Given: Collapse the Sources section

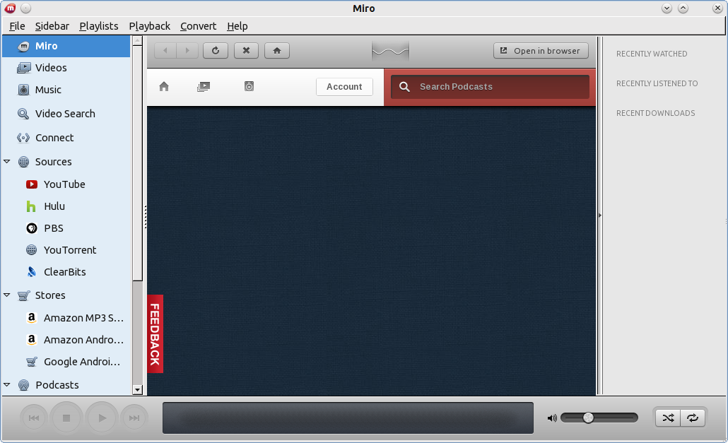Looking at the screenshot, I should coord(7,161).
